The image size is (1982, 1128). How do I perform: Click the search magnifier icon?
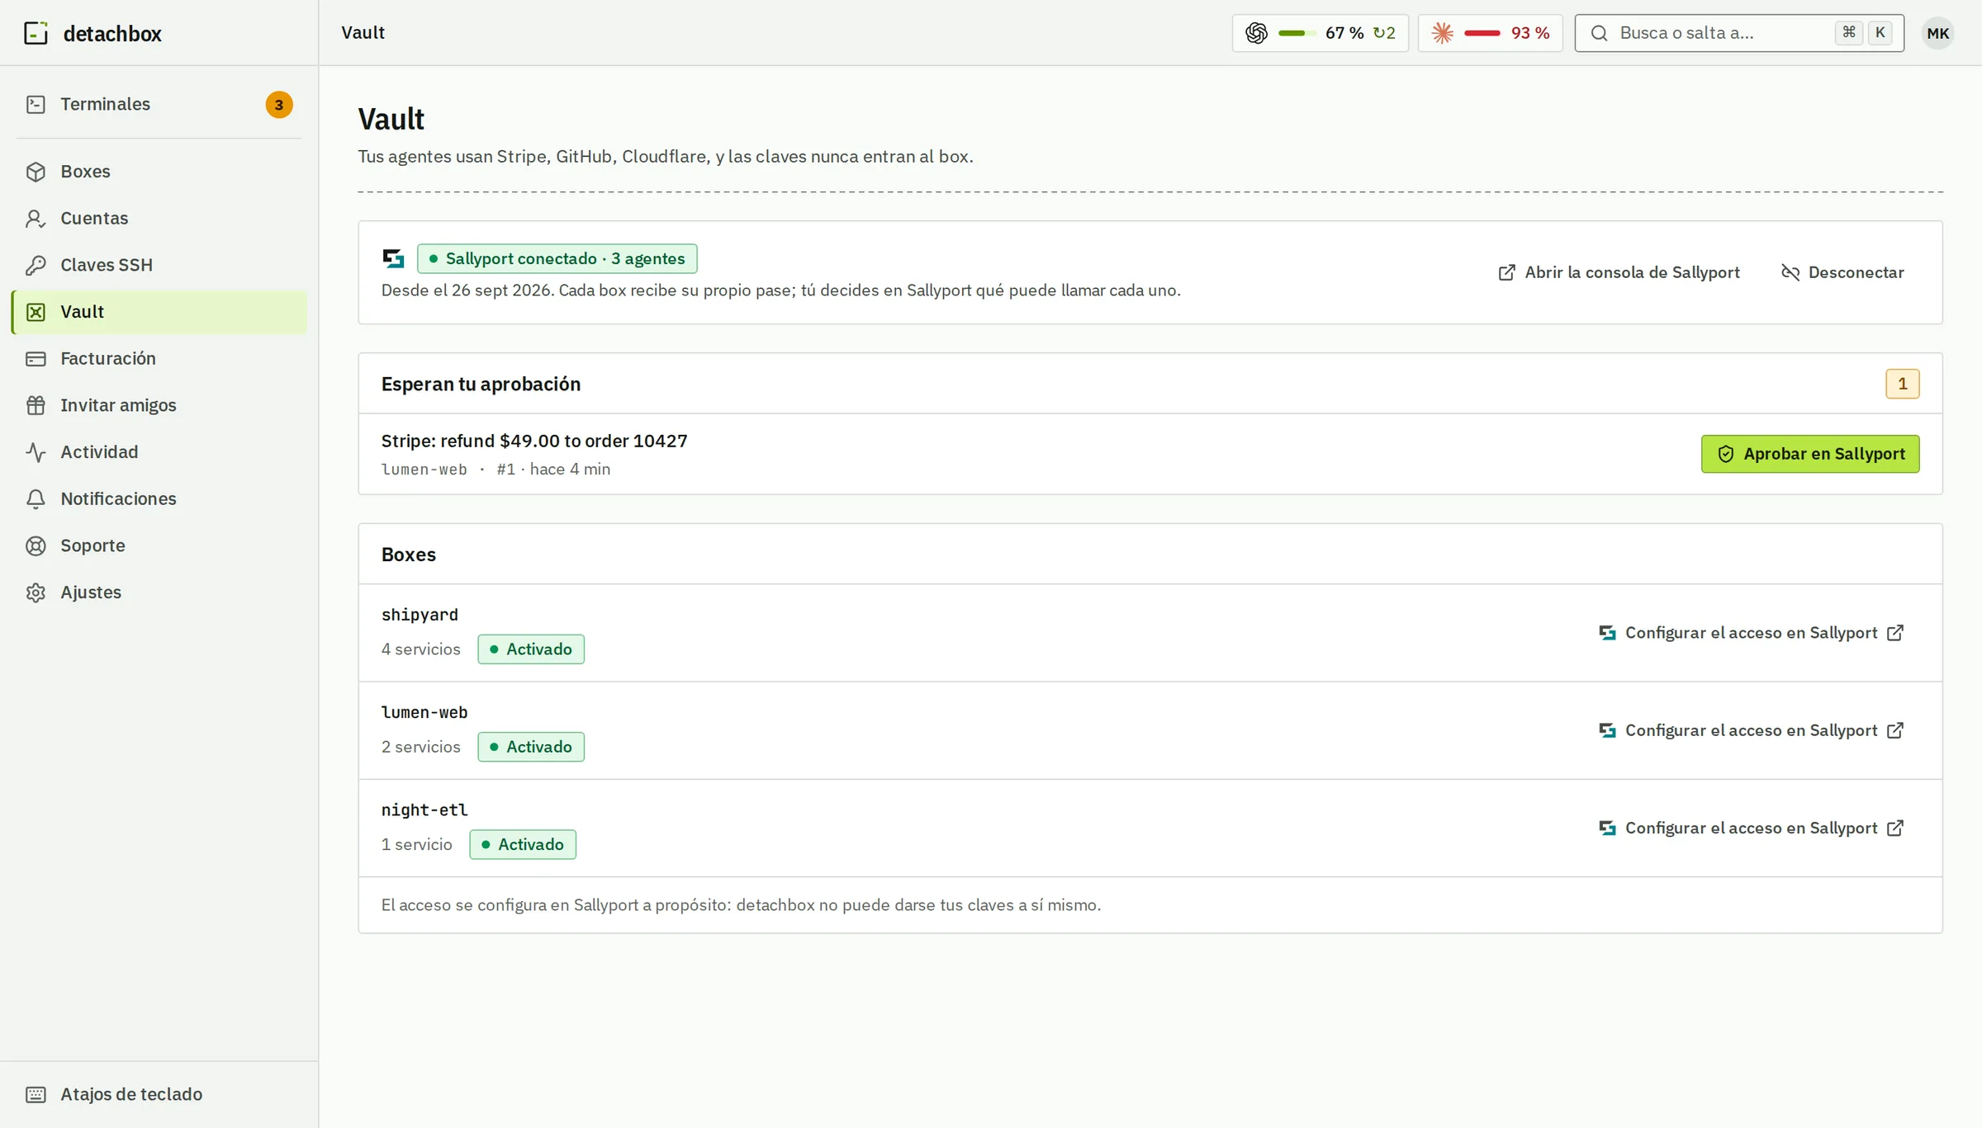coord(1599,33)
